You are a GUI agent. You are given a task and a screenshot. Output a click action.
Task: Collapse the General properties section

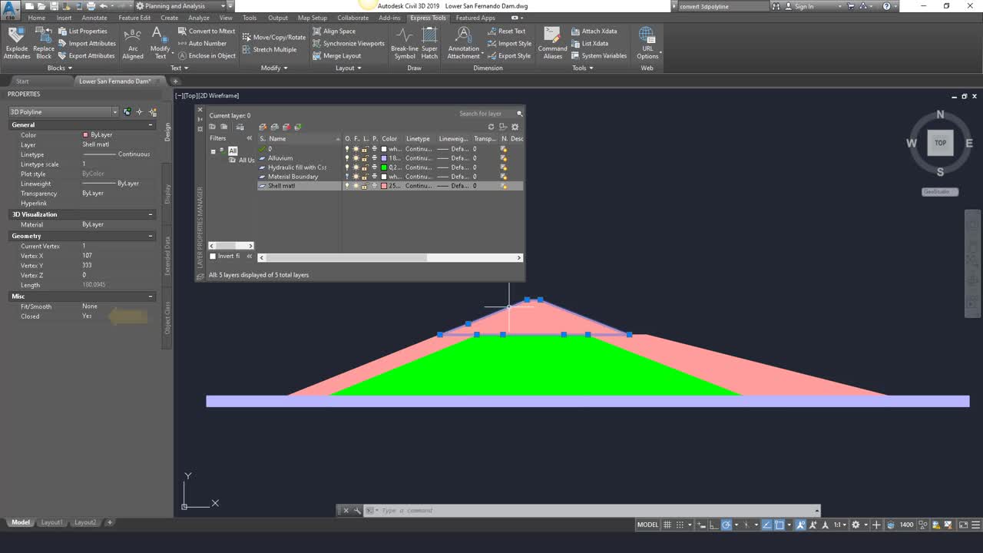pyautogui.click(x=151, y=125)
